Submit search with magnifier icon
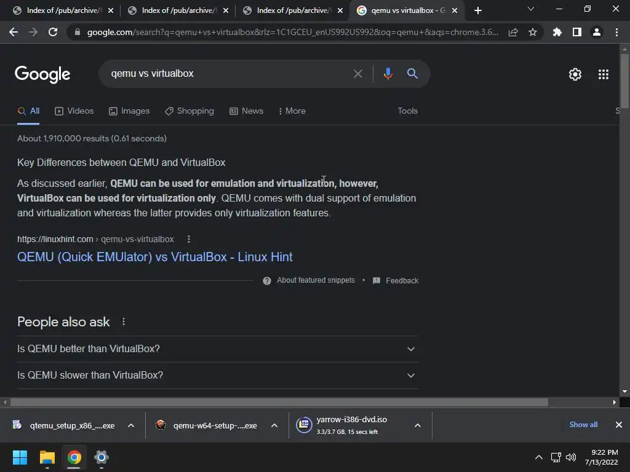630x472 pixels. [412, 74]
